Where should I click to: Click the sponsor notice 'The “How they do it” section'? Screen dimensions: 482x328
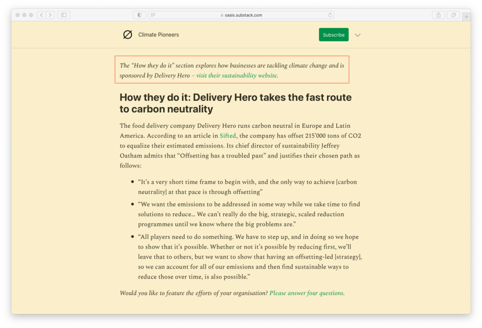232,70
